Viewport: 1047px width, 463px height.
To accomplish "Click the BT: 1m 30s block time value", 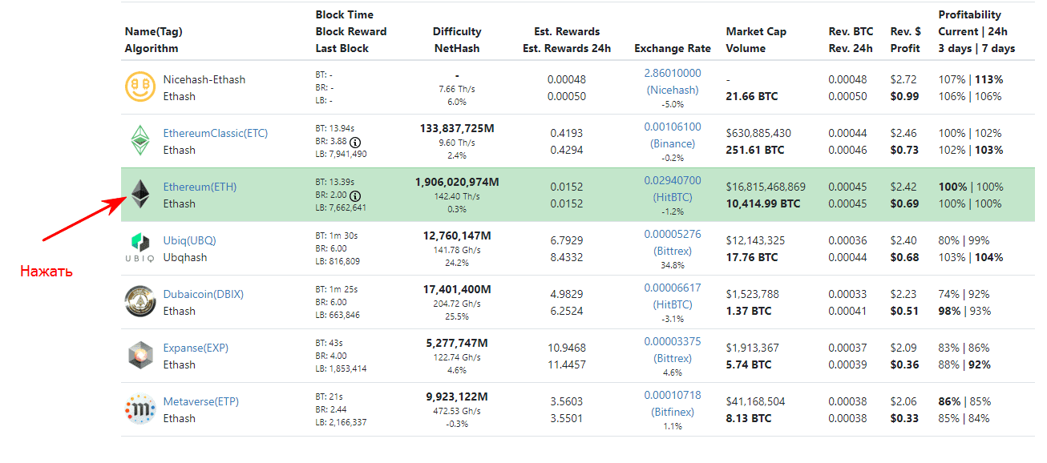I will click(x=336, y=235).
